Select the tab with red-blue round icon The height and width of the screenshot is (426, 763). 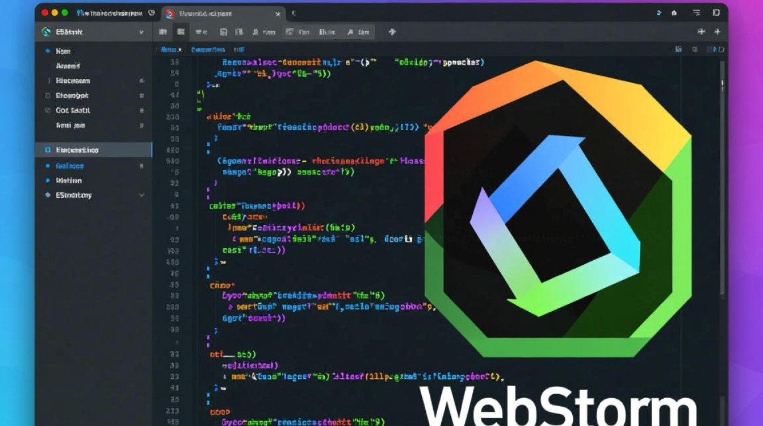(x=223, y=13)
